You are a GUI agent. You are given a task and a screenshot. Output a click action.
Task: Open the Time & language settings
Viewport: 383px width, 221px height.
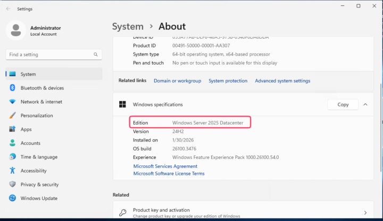(38, 157)
